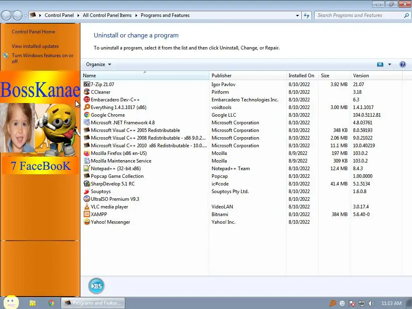Click the 41.4 MB size cell
This screenshot has height=309, width=412.
339,183
